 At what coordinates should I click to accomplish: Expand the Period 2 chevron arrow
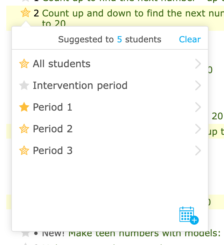coord(198,129)
